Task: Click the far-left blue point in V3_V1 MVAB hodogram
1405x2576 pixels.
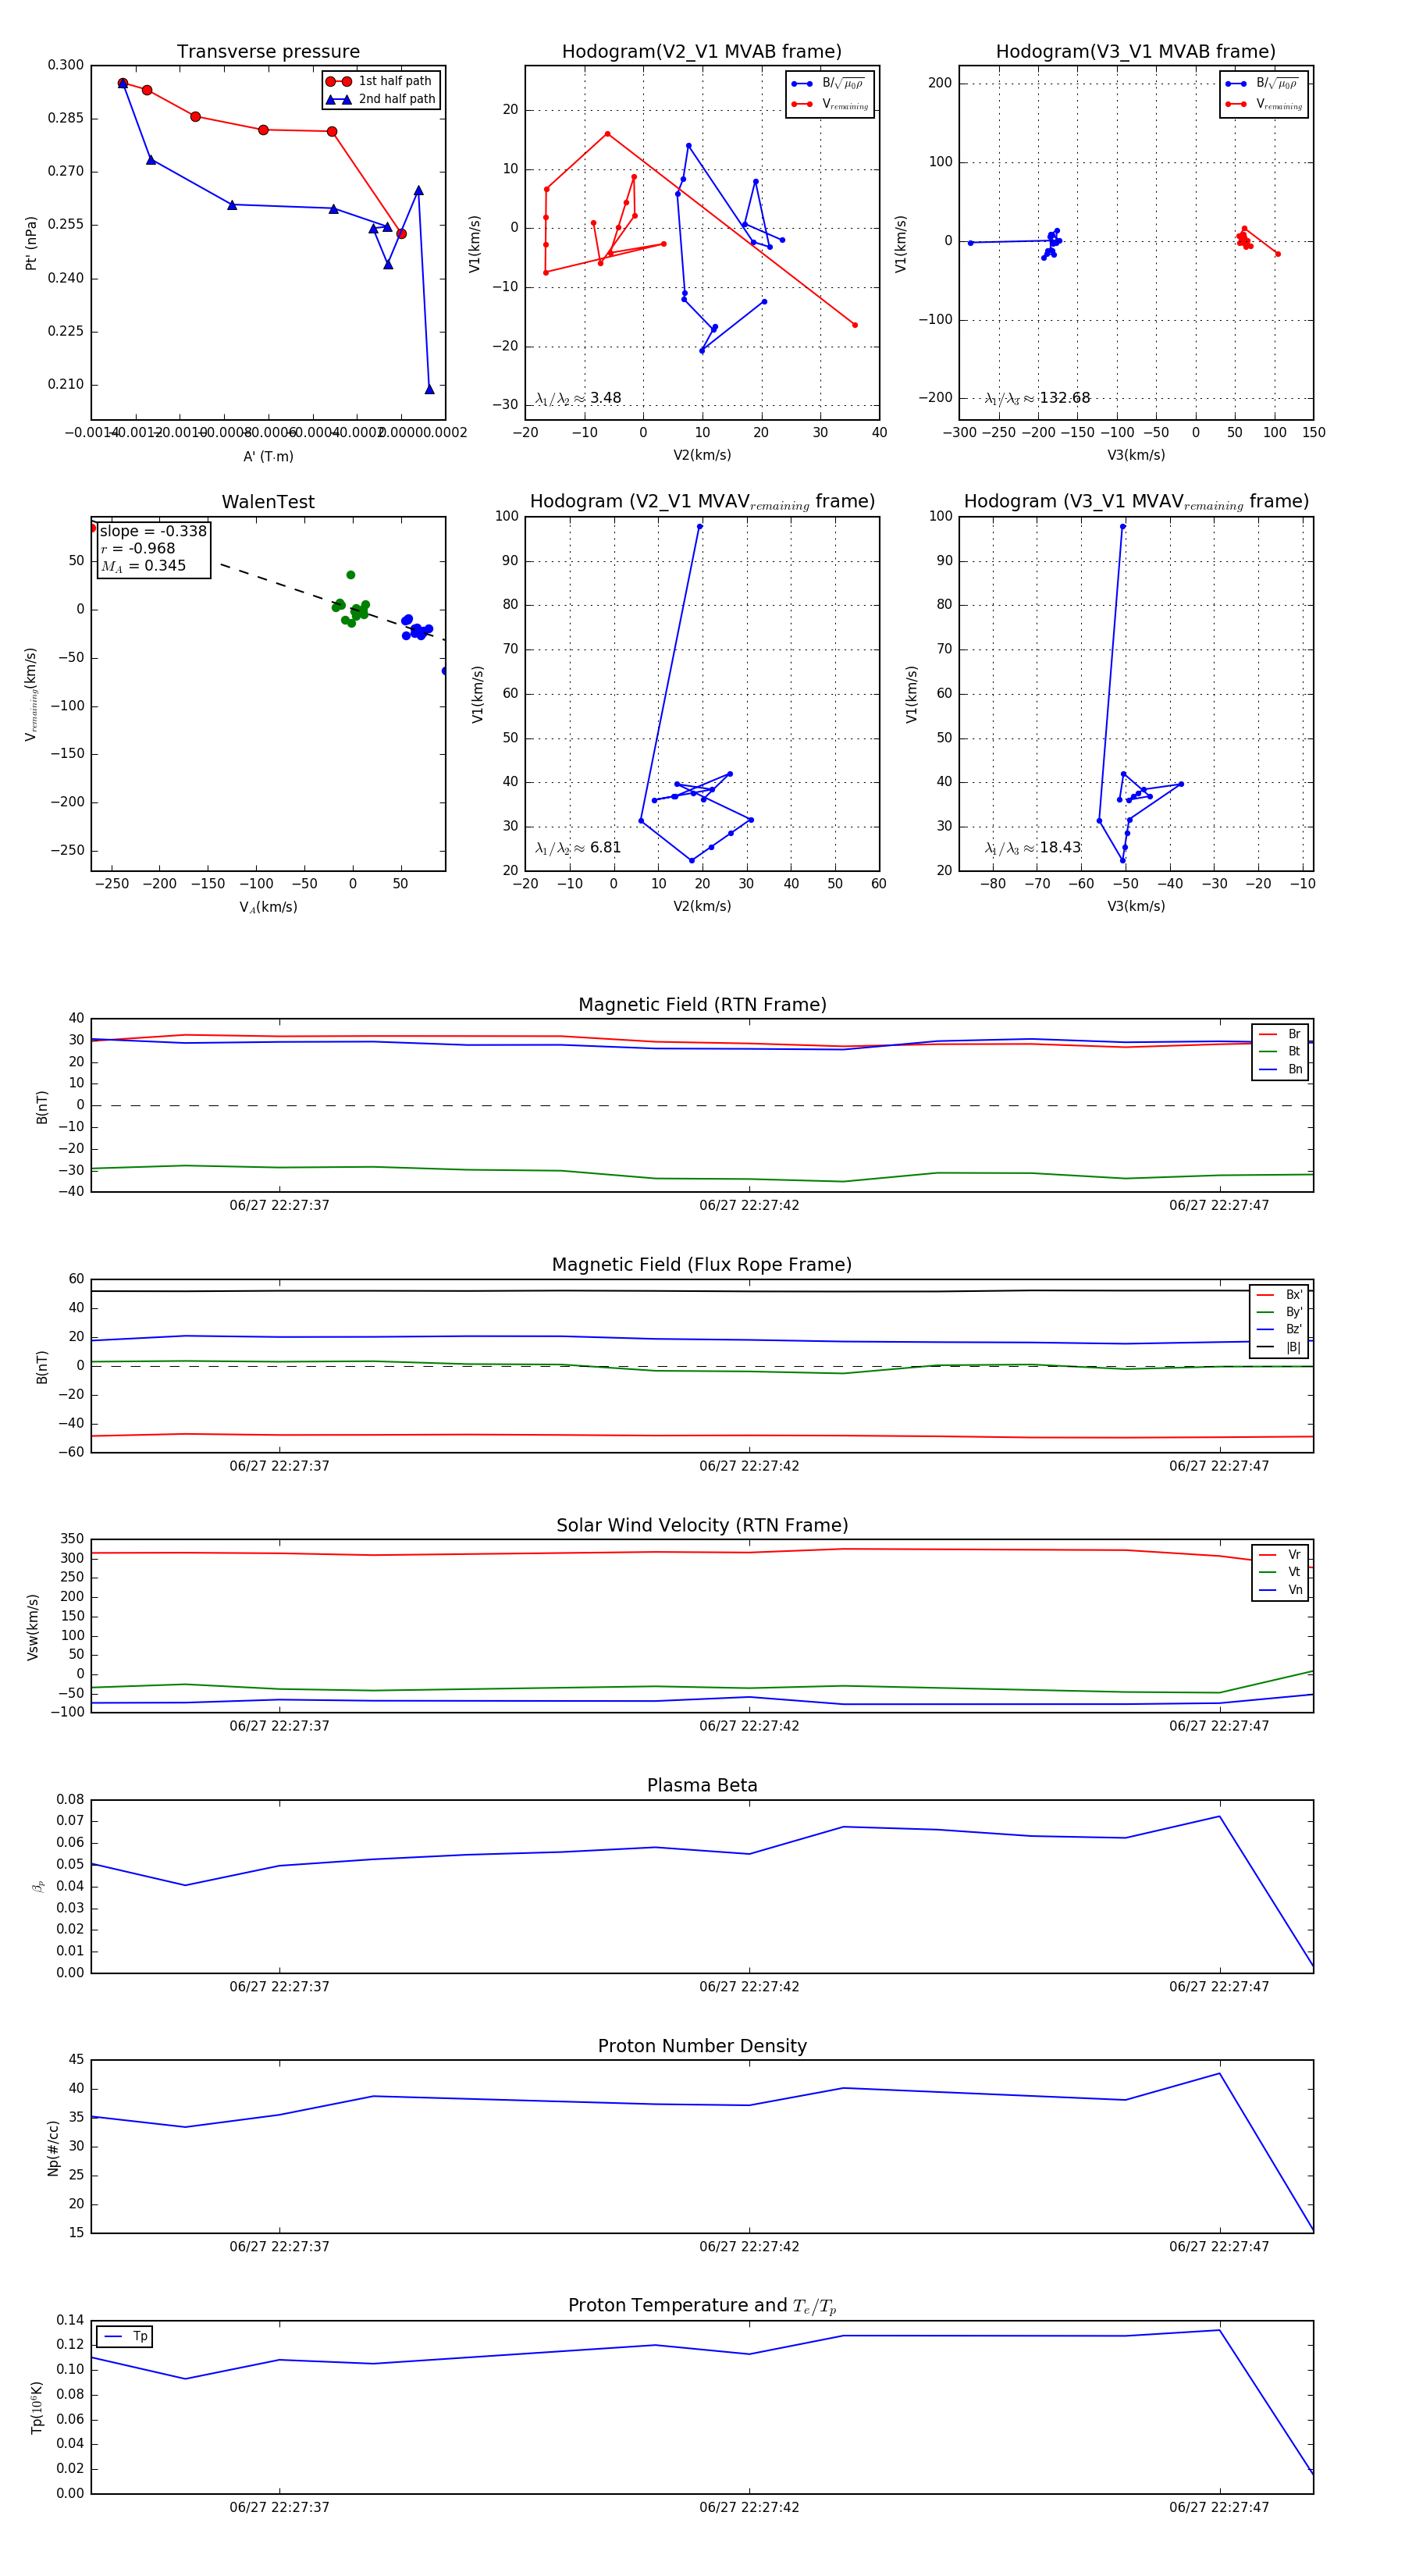Action: (971, 243)
